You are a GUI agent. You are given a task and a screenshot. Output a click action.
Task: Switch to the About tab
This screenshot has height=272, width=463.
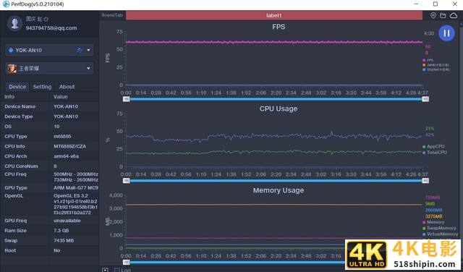pos(67,87)
